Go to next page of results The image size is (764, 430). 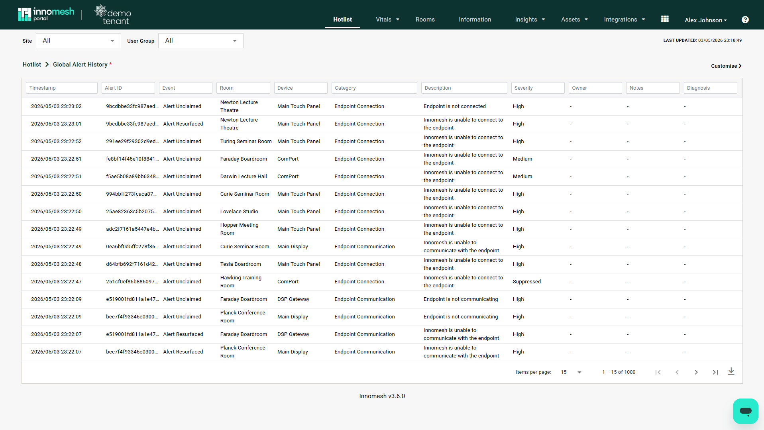696,372
